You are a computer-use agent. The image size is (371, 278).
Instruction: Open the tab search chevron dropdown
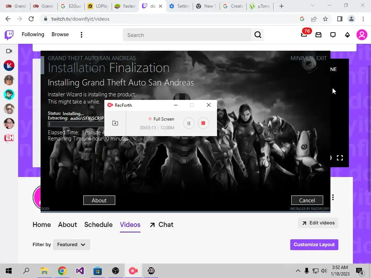point(313,5)
